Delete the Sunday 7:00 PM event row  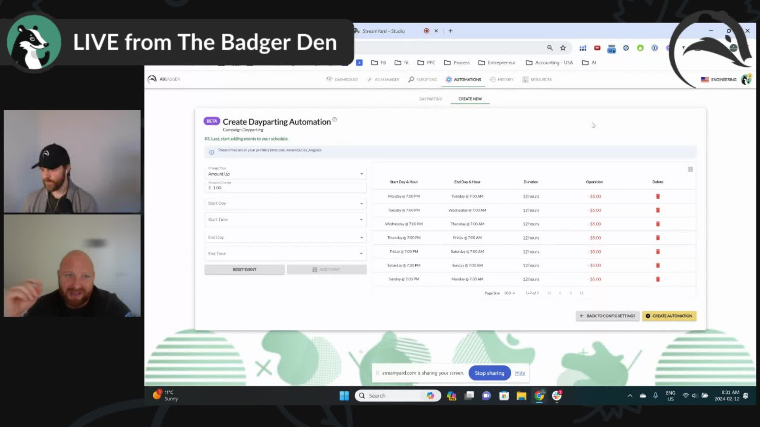coord(657,279)
